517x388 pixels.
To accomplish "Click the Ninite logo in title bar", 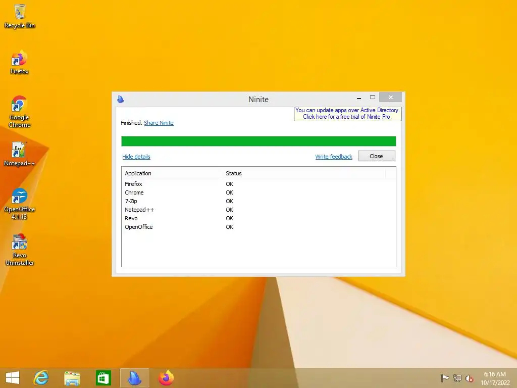I will [x=121, y=99].
